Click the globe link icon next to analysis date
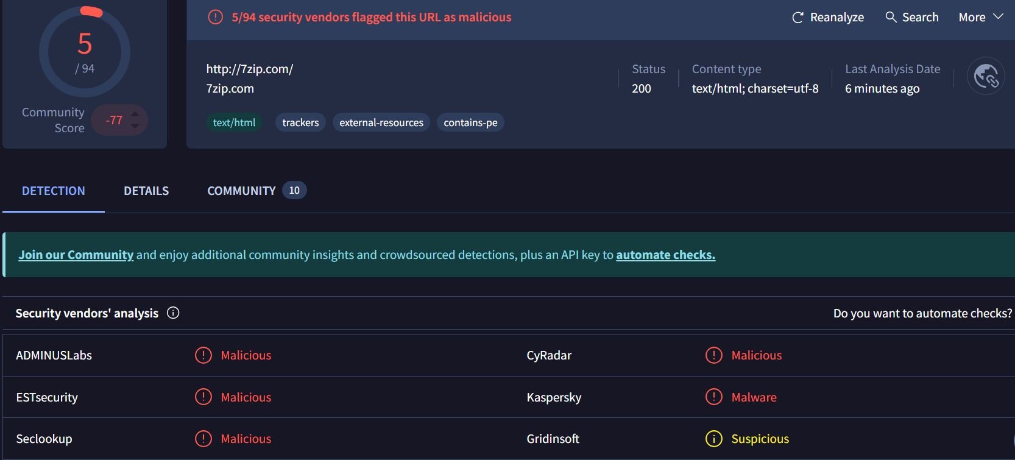Viewport: 1015px width, 460px height. pyautogui.click(x=986, y=76)
